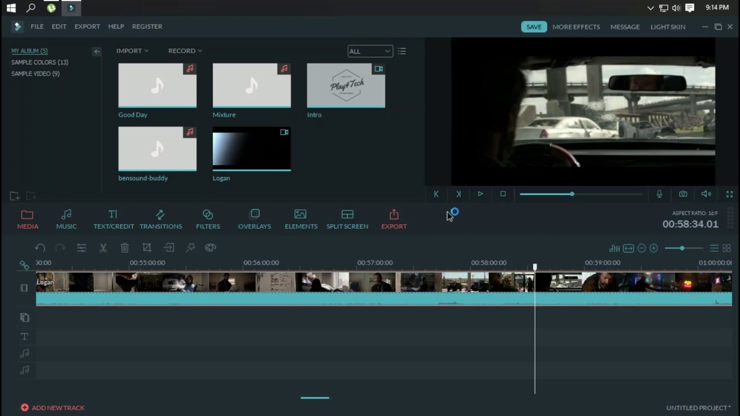Expand the Record dropdown
The height and width of the screenshot is (416, 740).
[185, 51]
